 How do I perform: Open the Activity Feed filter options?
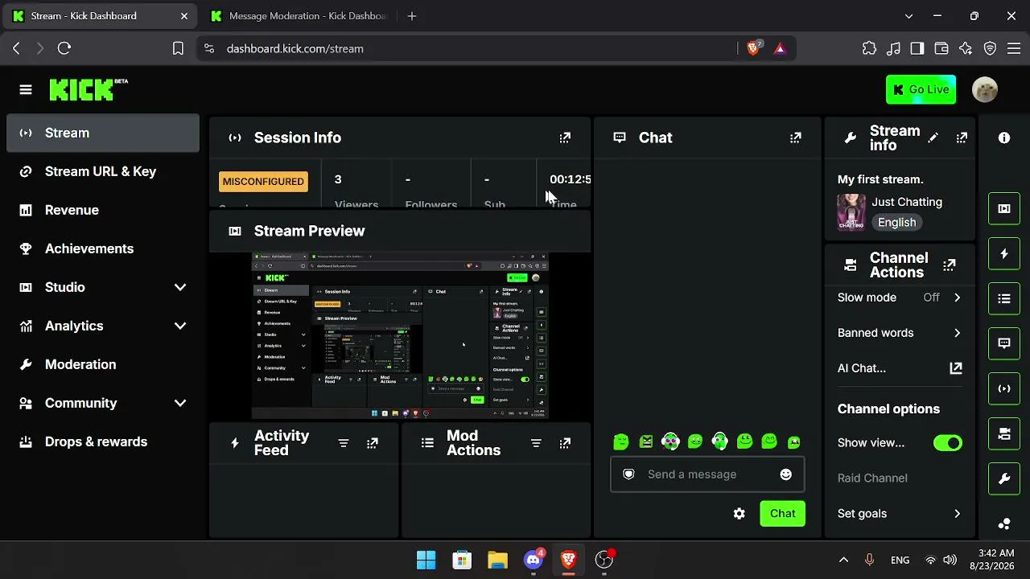(x=344, y=443)
